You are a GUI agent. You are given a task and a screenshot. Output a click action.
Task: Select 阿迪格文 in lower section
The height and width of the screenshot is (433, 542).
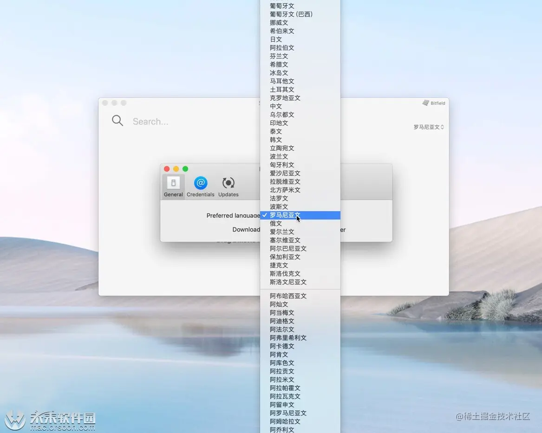(x=300, y=321)
